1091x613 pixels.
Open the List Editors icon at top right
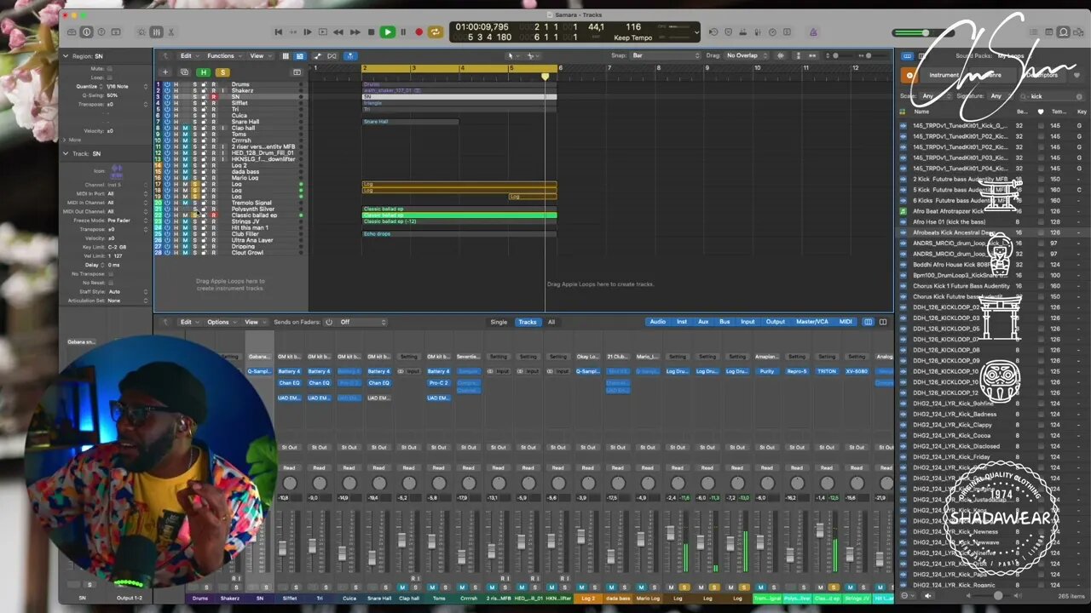pyautogui.click(x=1033, y=32)
